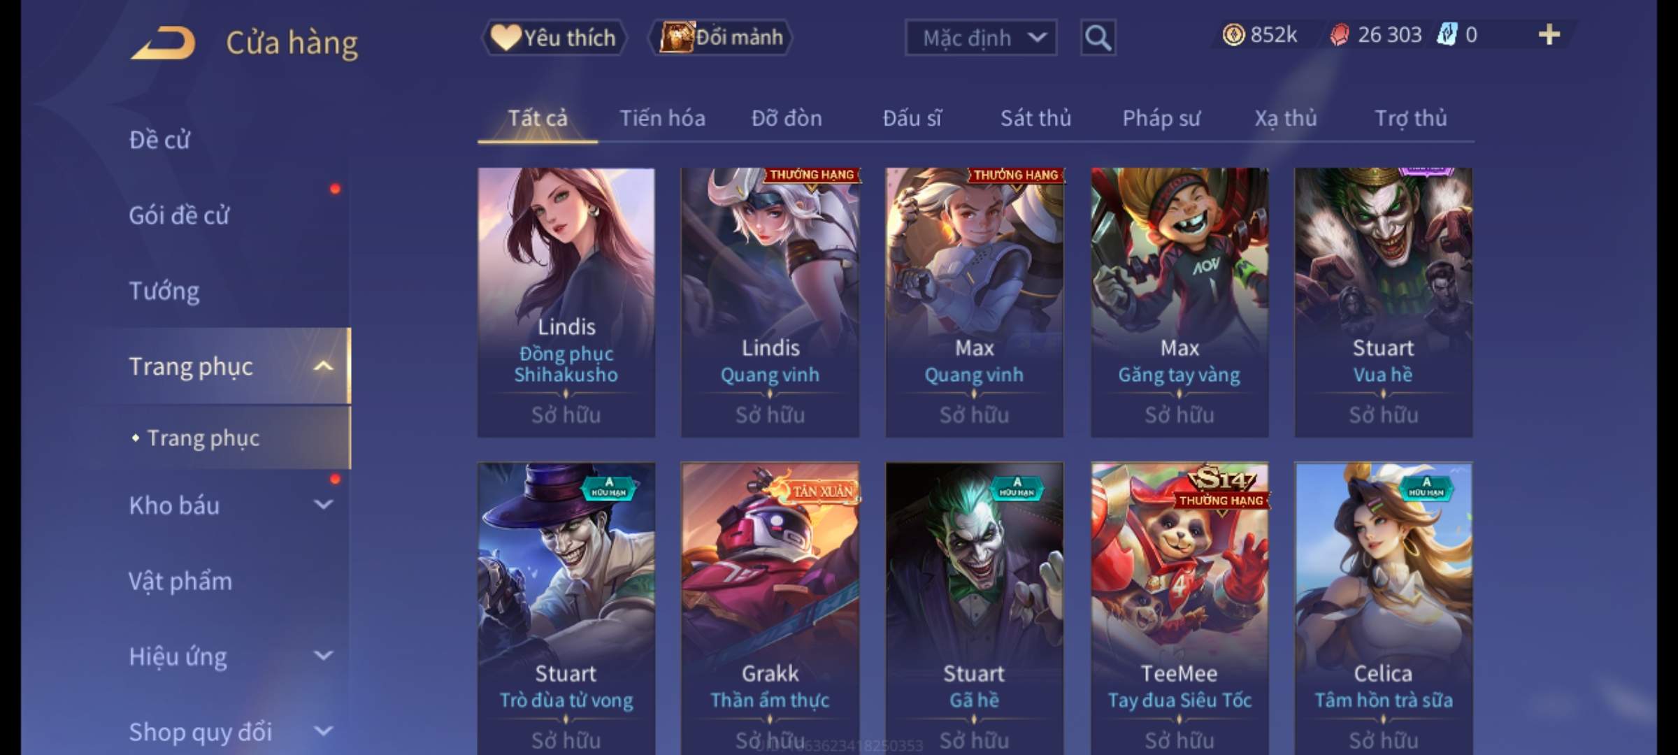Open the Tướng sidebar menu
Image resolution: width=1678 pixels, height=755 pixels.
tap(164, 290)
